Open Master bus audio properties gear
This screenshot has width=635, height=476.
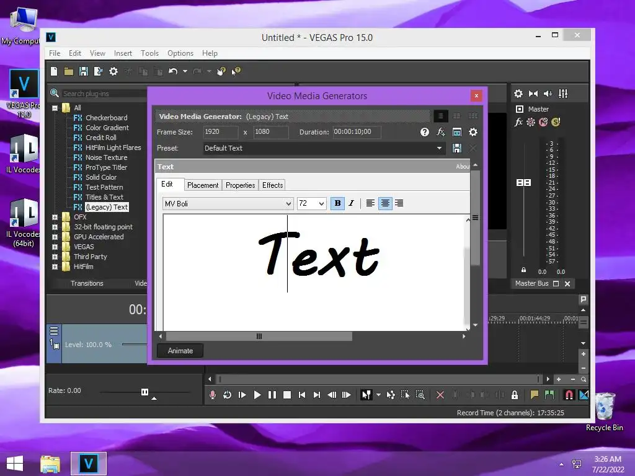coord(518,94)
